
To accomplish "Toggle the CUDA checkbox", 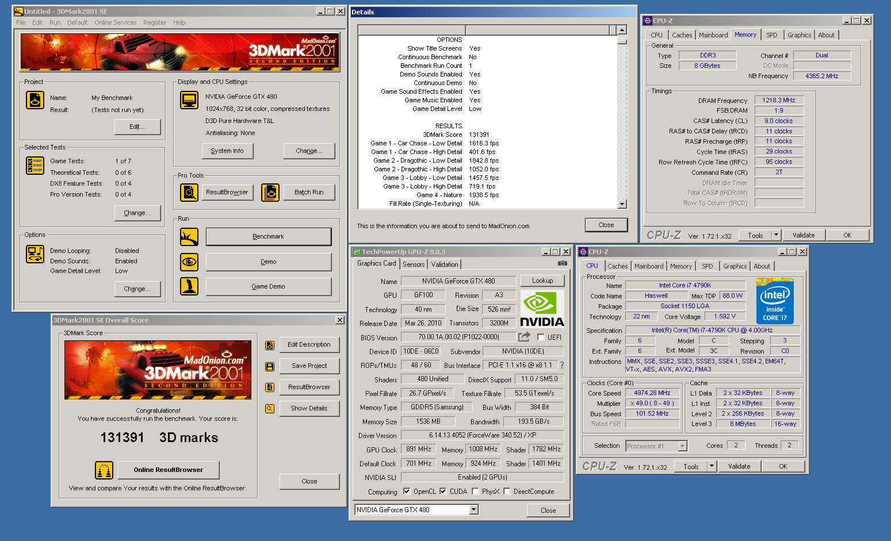I will [x=443, y=492].
